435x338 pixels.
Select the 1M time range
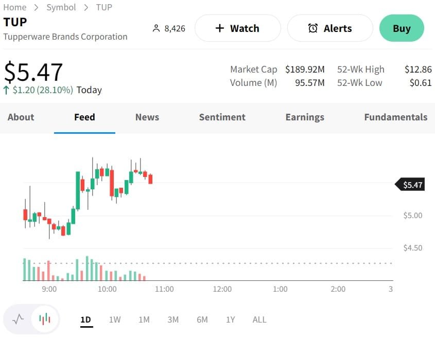coord(144,319)
